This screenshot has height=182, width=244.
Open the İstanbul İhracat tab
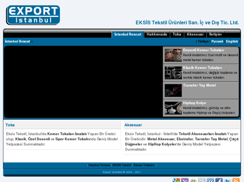pyautogui.click(x=128, y=34)
